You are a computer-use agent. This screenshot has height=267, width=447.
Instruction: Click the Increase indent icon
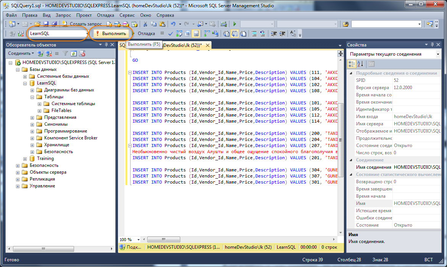point(282,34)
